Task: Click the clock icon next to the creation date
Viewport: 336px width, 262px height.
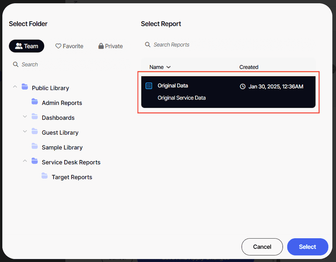Action: [x=243, y=87]
